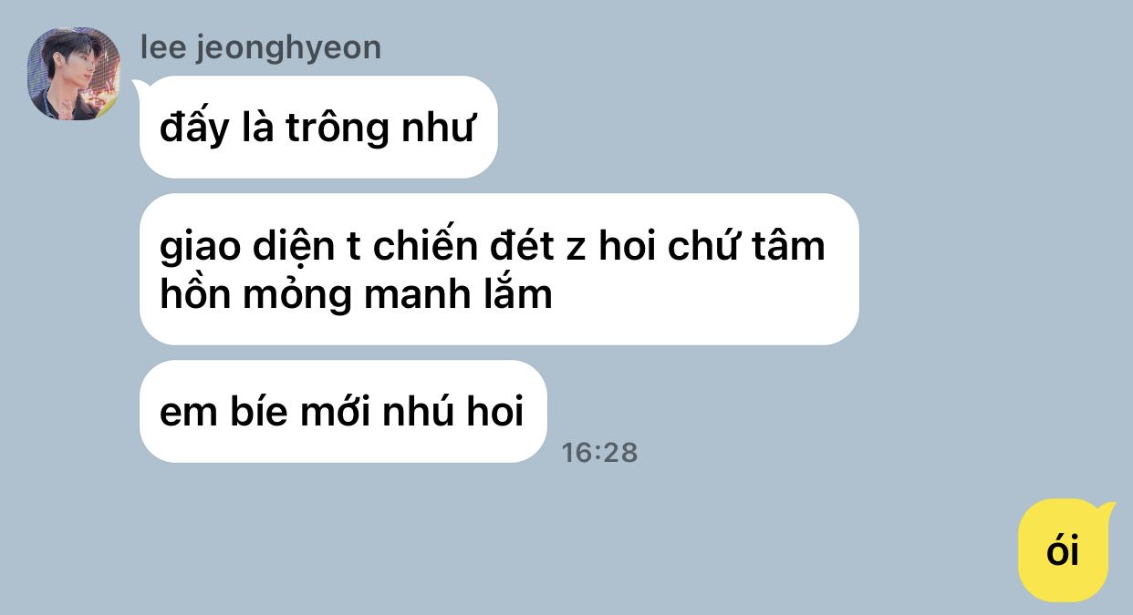This screenshot has width=1133, height=615.
Task: Select the message starting with "giao diện t chiến"
Action: pyautogui.click(x=499, y=269)
